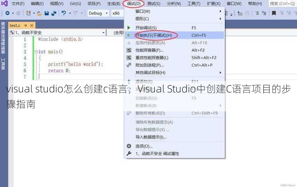Screen dimensions: 297x187
Task: Open the 文件(F) menu
Action: pyautogui.click(x=18, y=3)
